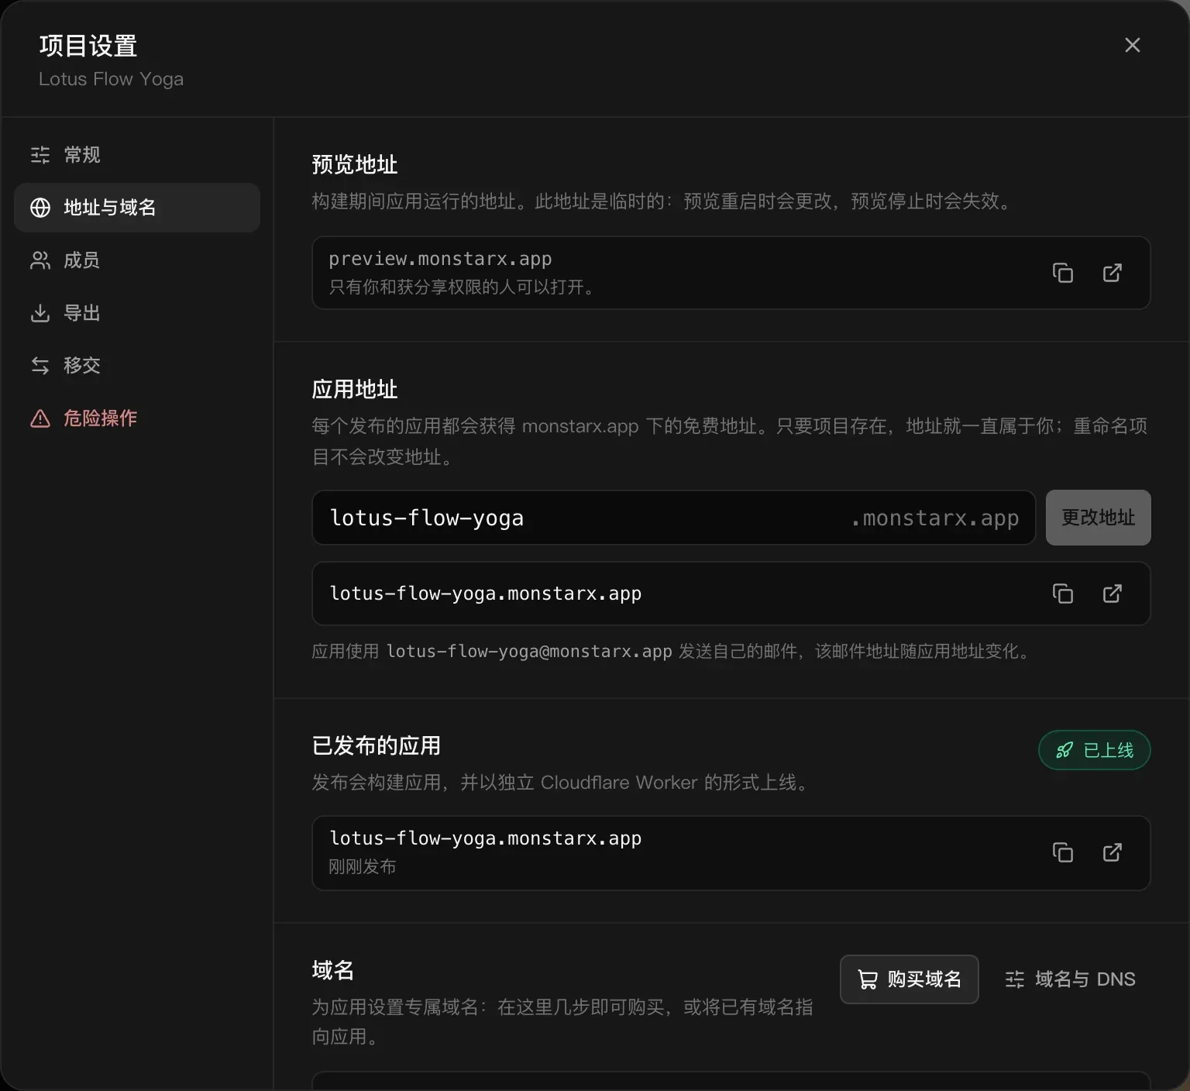Open preview.monstarx.app in a new tab
This screenshot has width=1190, height=1091.
click(x=1113, y=273)
